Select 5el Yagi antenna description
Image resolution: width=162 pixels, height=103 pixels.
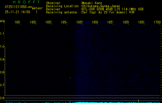point(108,12)
